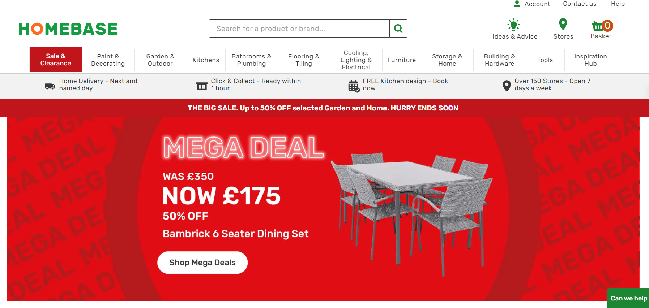Screen dimensions: 649x308
Task: Click the Homebase logo
Action: (x=68, y=29)
